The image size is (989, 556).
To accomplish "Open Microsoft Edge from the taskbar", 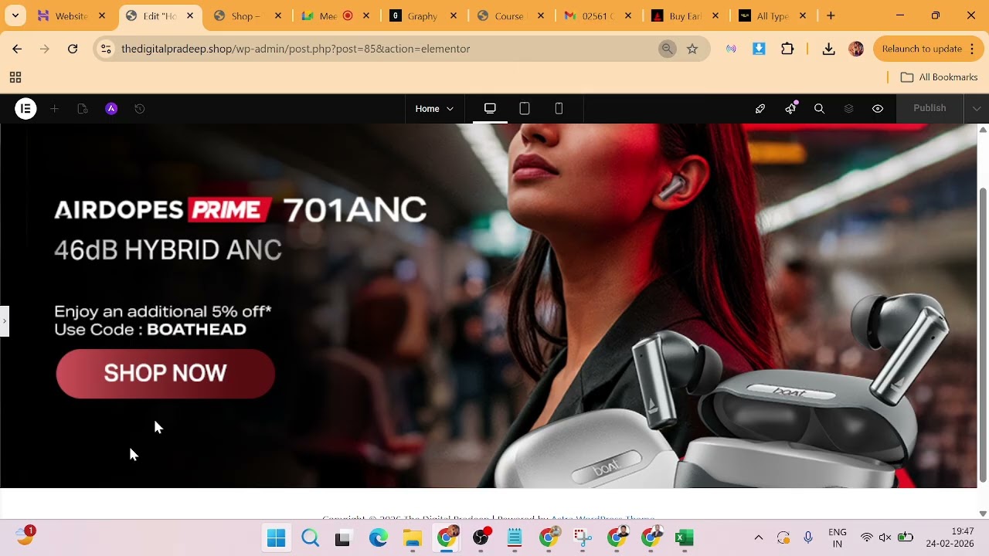I will [379, 537].
